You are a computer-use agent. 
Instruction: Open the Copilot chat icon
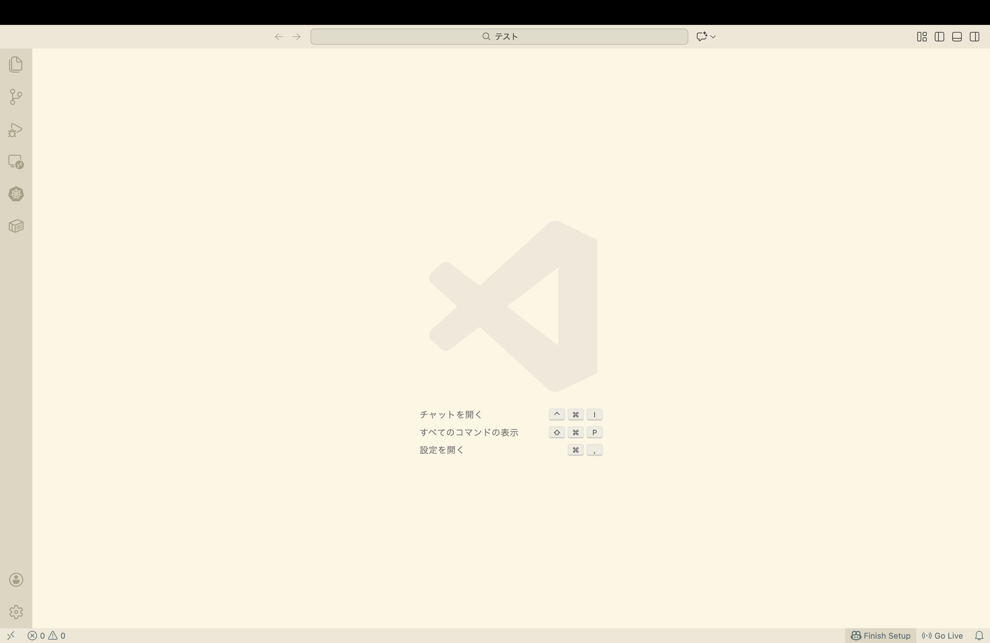point(702,37)
